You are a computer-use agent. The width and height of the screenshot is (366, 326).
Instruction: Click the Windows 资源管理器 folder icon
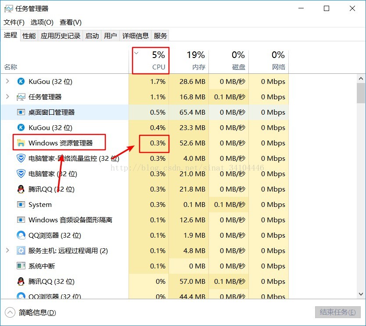point(21,143)
